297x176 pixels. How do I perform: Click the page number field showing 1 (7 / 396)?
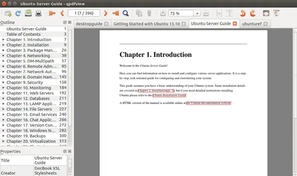[x=84, y=13]
